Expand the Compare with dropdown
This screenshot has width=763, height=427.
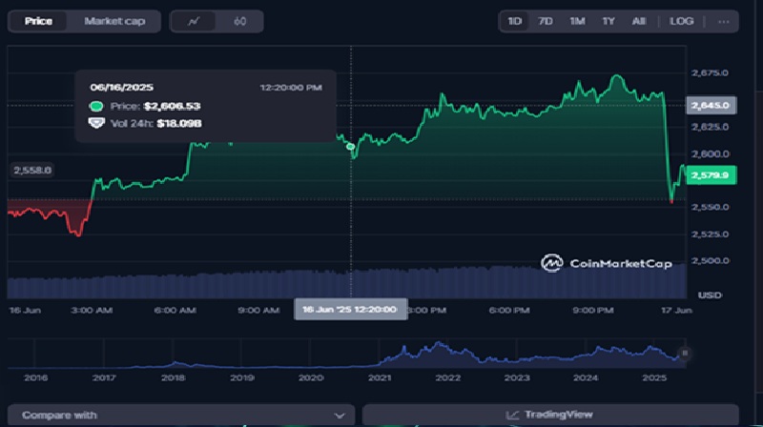181,415
